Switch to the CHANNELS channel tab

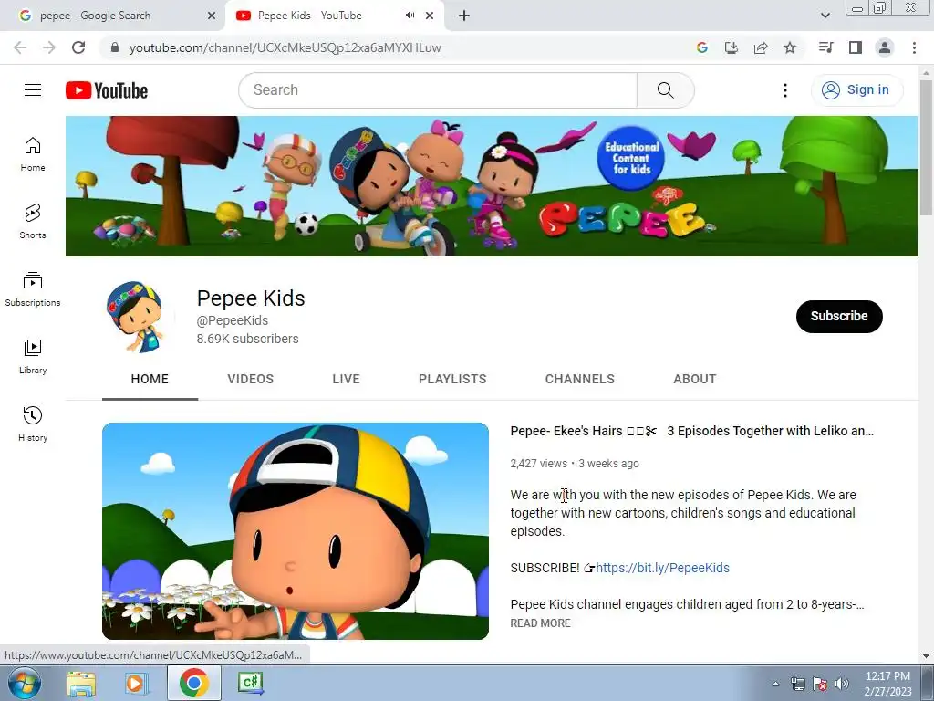(x=579, y=379)
